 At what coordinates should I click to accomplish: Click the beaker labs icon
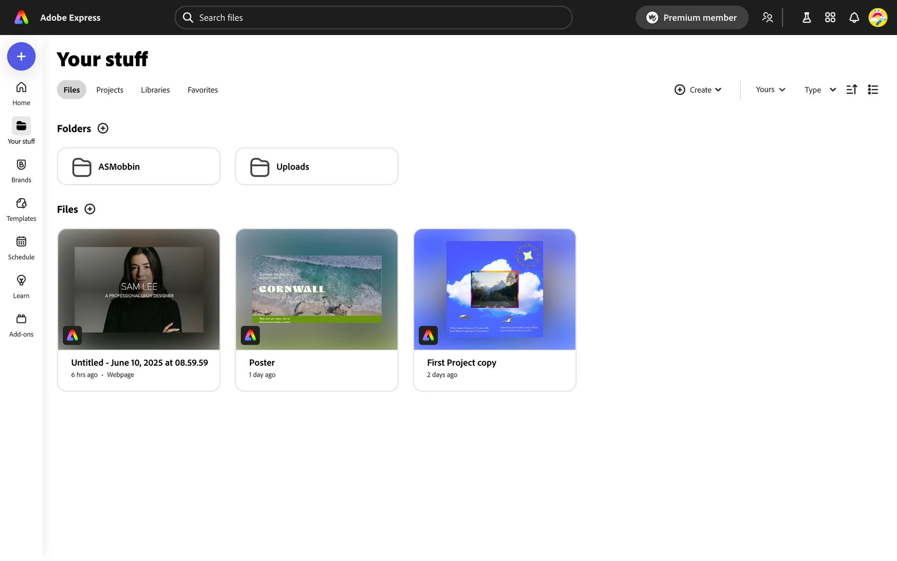point(806,18)
